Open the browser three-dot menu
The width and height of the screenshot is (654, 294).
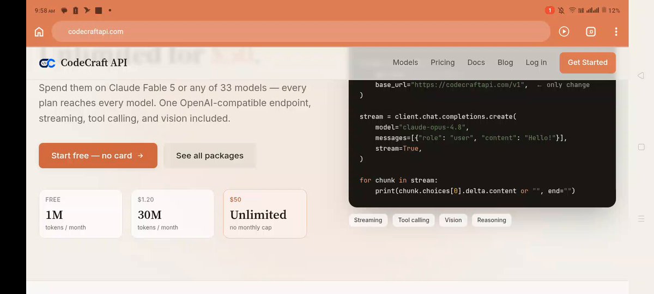(616, 32)
